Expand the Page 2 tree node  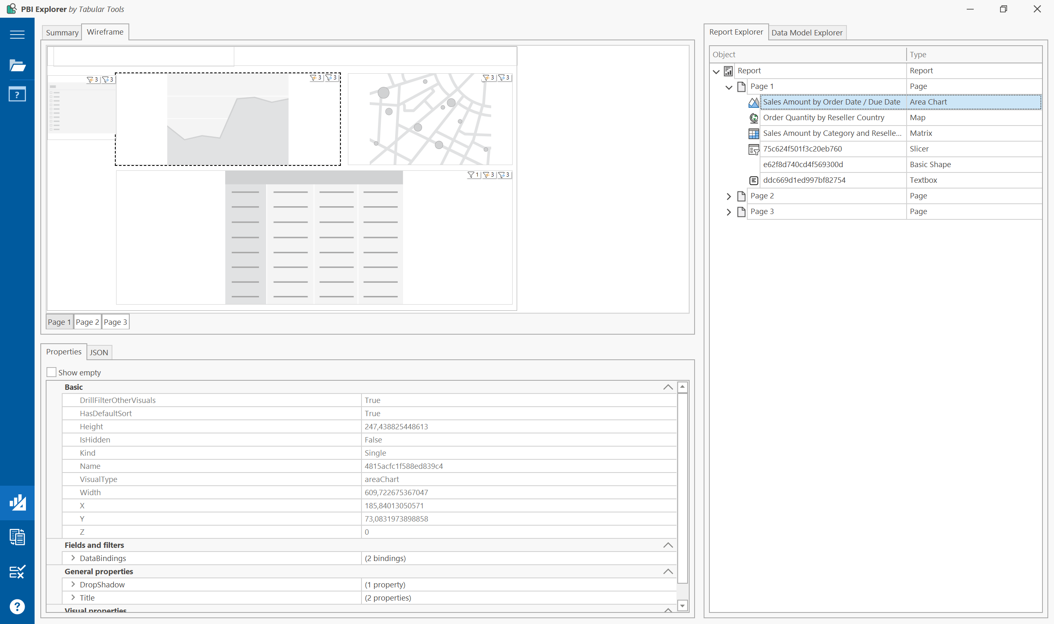729,196
